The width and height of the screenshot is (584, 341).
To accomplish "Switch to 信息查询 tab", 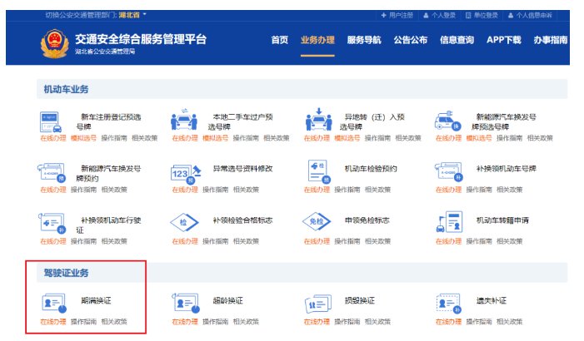I will 457,40.
